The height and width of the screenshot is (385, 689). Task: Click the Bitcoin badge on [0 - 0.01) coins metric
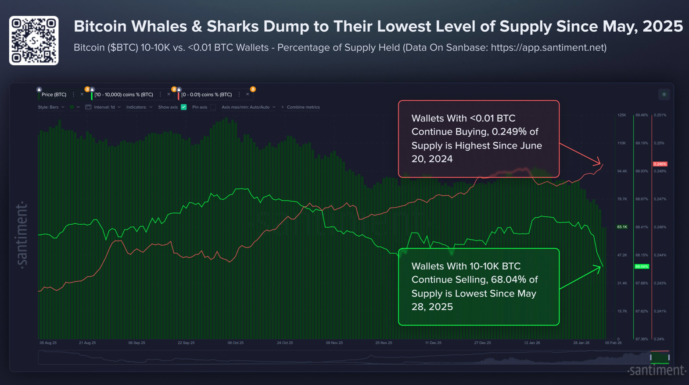174,89
